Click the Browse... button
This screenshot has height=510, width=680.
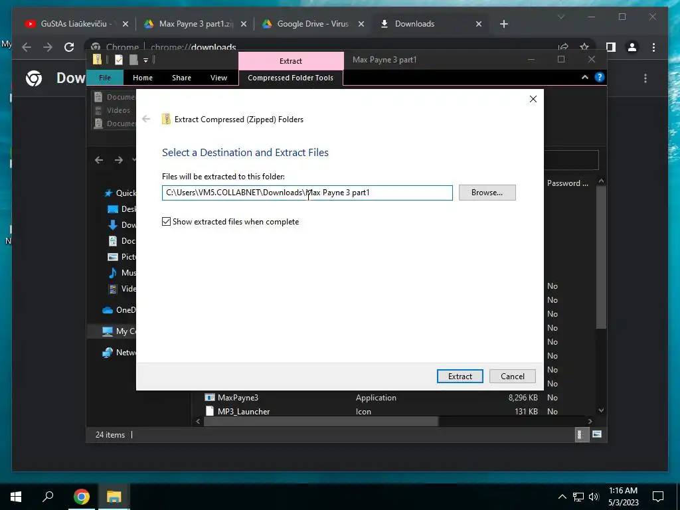coord(487,193)
